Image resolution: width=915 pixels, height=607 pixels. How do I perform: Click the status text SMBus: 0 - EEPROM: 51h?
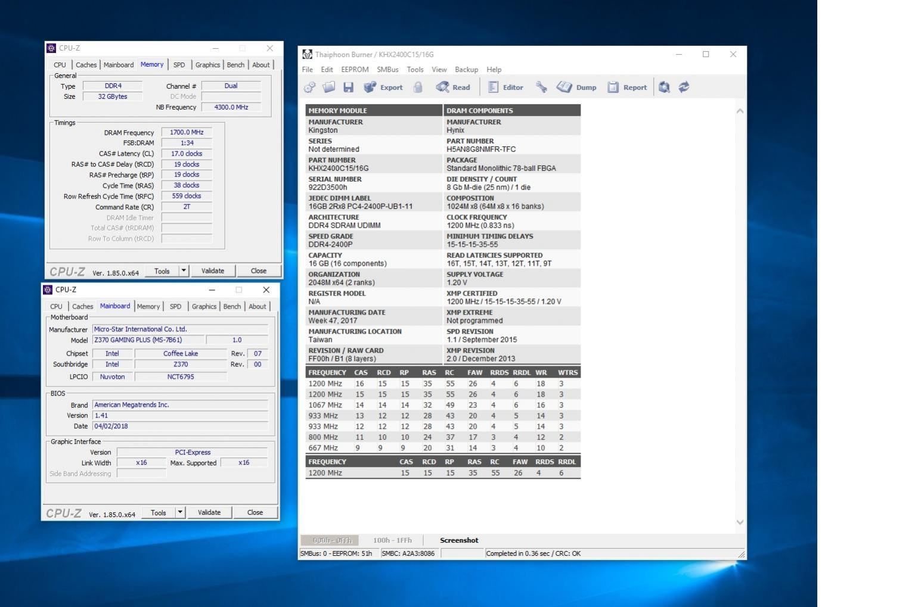[336, 554]
